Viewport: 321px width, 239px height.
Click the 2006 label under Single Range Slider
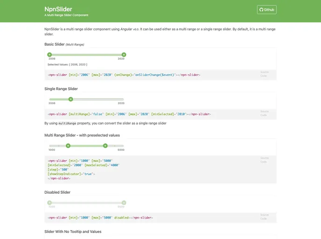52,103
